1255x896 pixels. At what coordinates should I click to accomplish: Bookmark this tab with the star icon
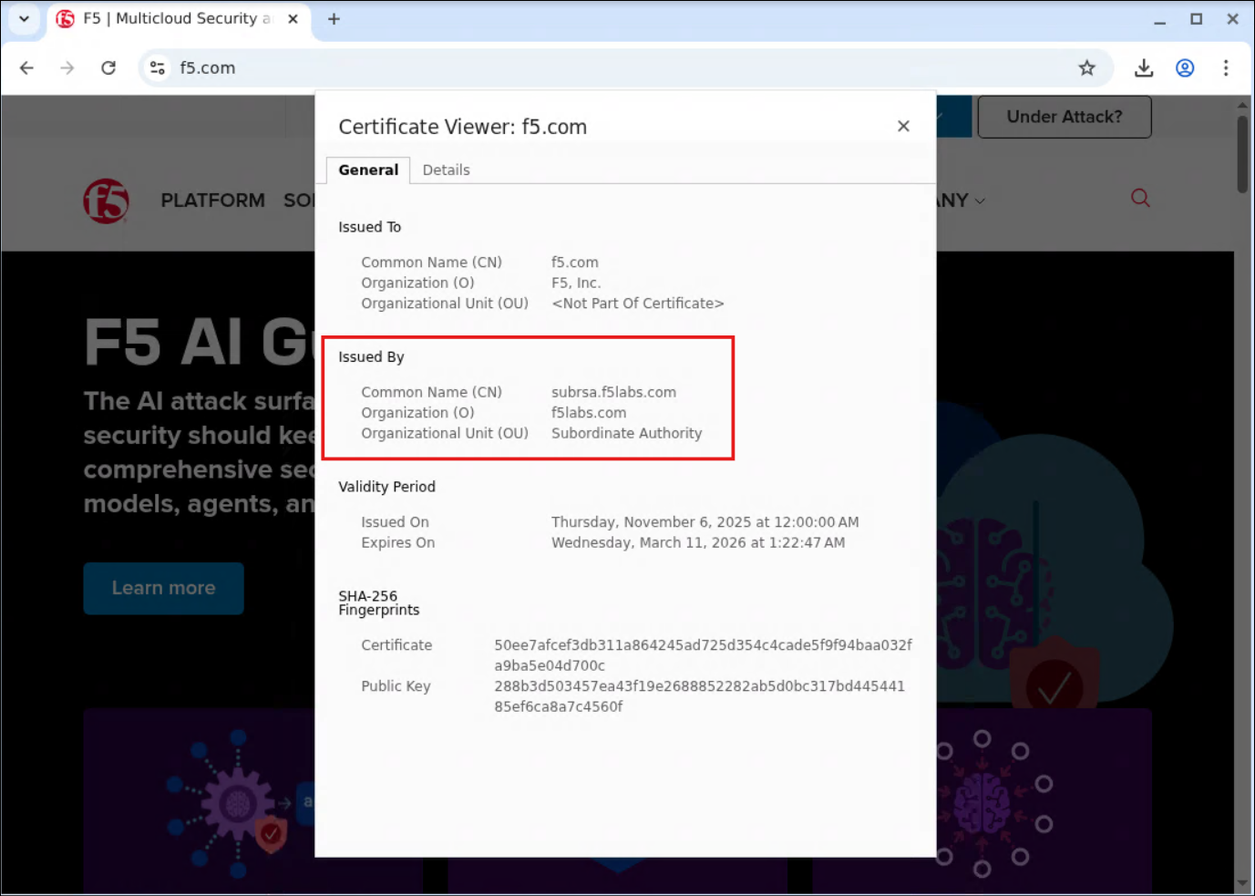point(1086,67)
